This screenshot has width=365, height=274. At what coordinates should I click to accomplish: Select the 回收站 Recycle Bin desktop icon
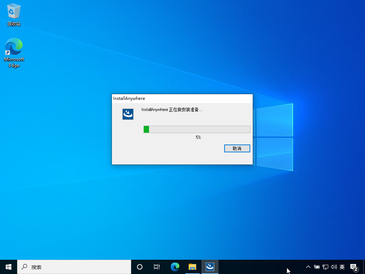coord(14,15)
